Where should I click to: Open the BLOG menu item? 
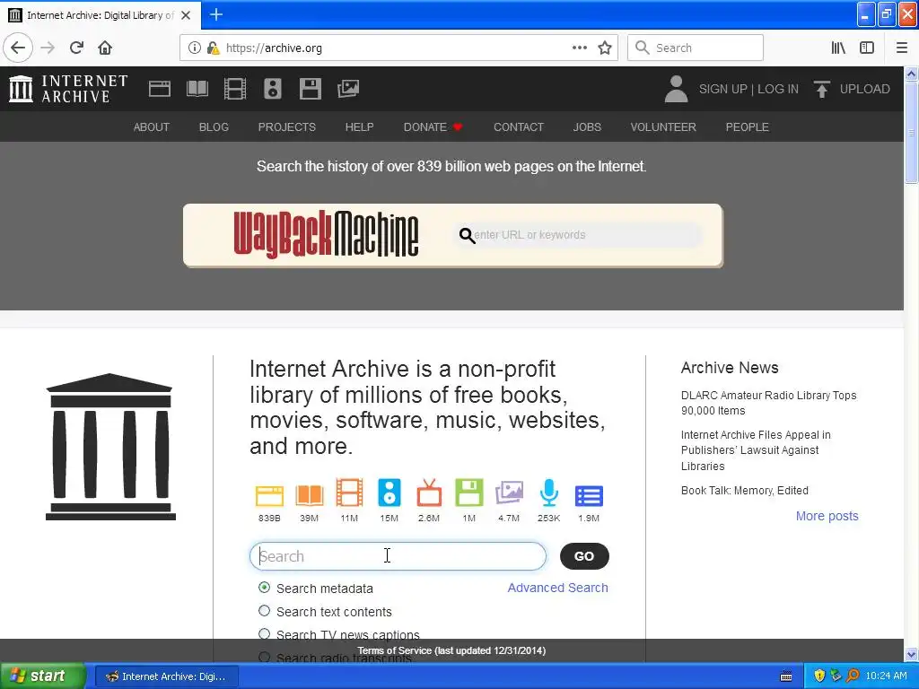pyautogui.click(x=214, y=127)
